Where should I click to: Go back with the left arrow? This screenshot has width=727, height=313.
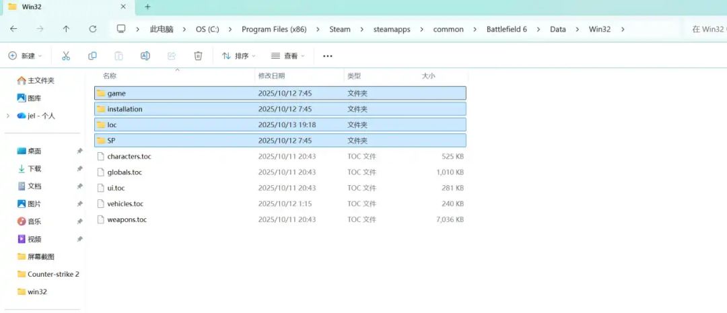[13, 29]
